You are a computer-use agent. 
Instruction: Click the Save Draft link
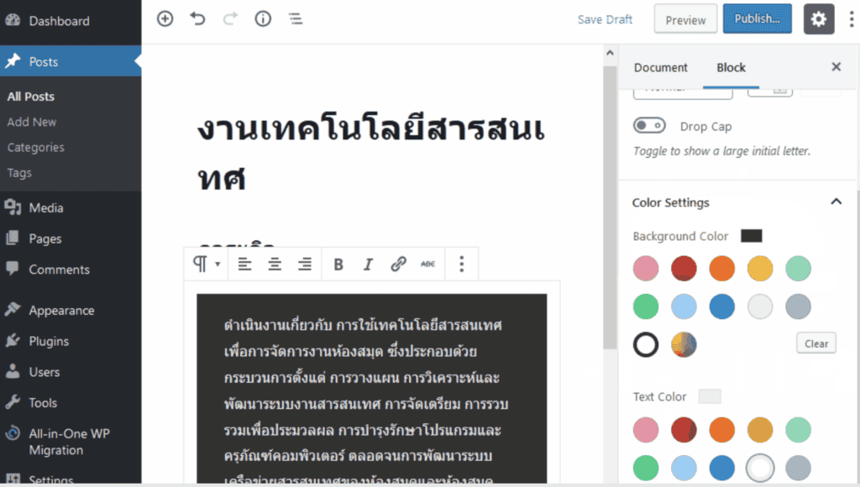coord(605,18)
